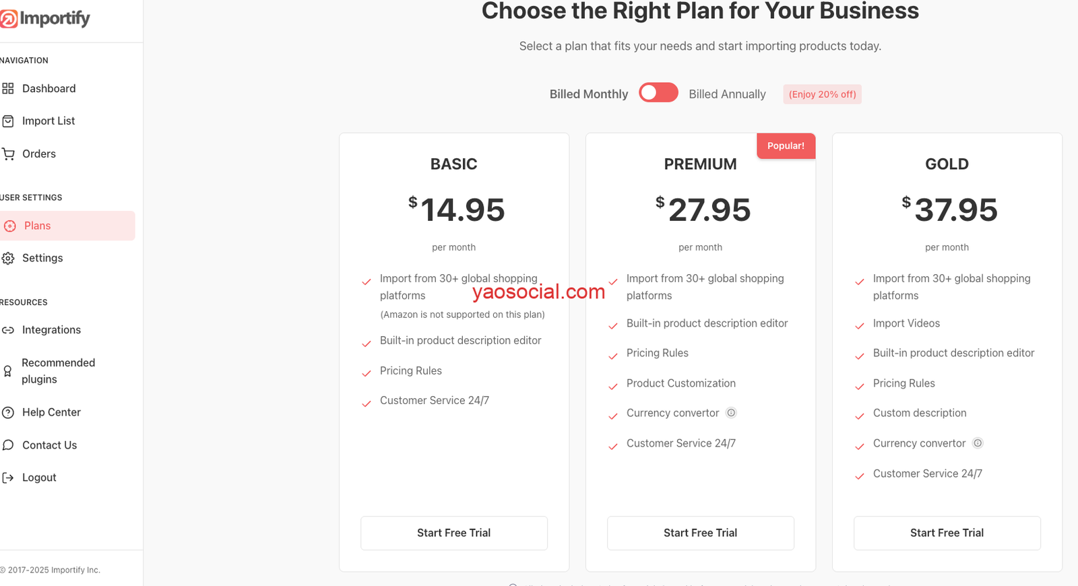Screen dimensions: 1078x586
Task: Click the Integrations link icon
Action: point(8,330)
